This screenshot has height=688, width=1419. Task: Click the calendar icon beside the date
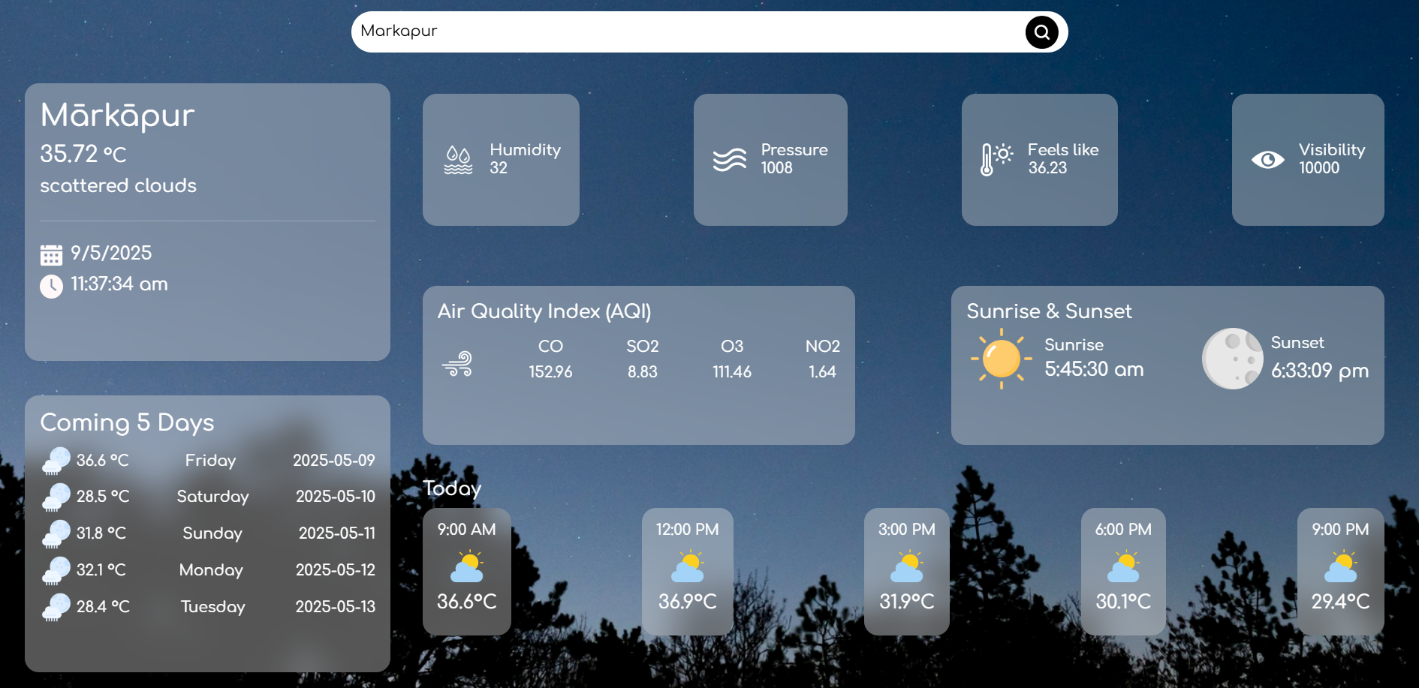[51, 255]
